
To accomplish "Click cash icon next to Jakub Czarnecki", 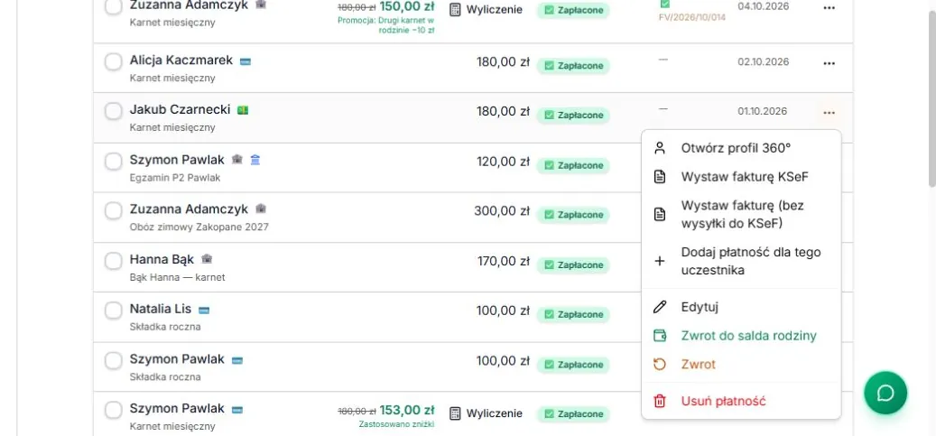I will point(243,110).
